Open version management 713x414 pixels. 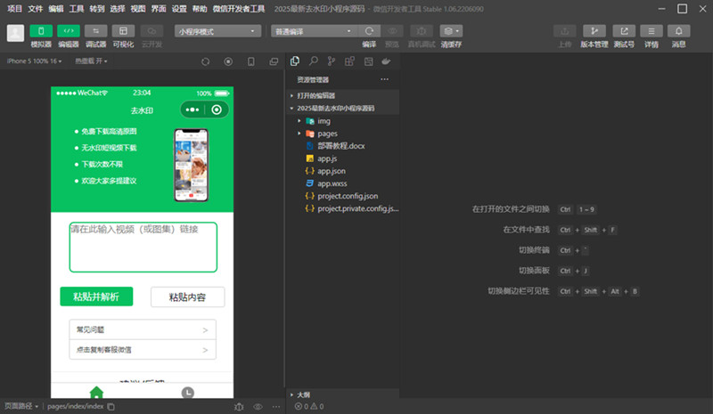[594, 31]
